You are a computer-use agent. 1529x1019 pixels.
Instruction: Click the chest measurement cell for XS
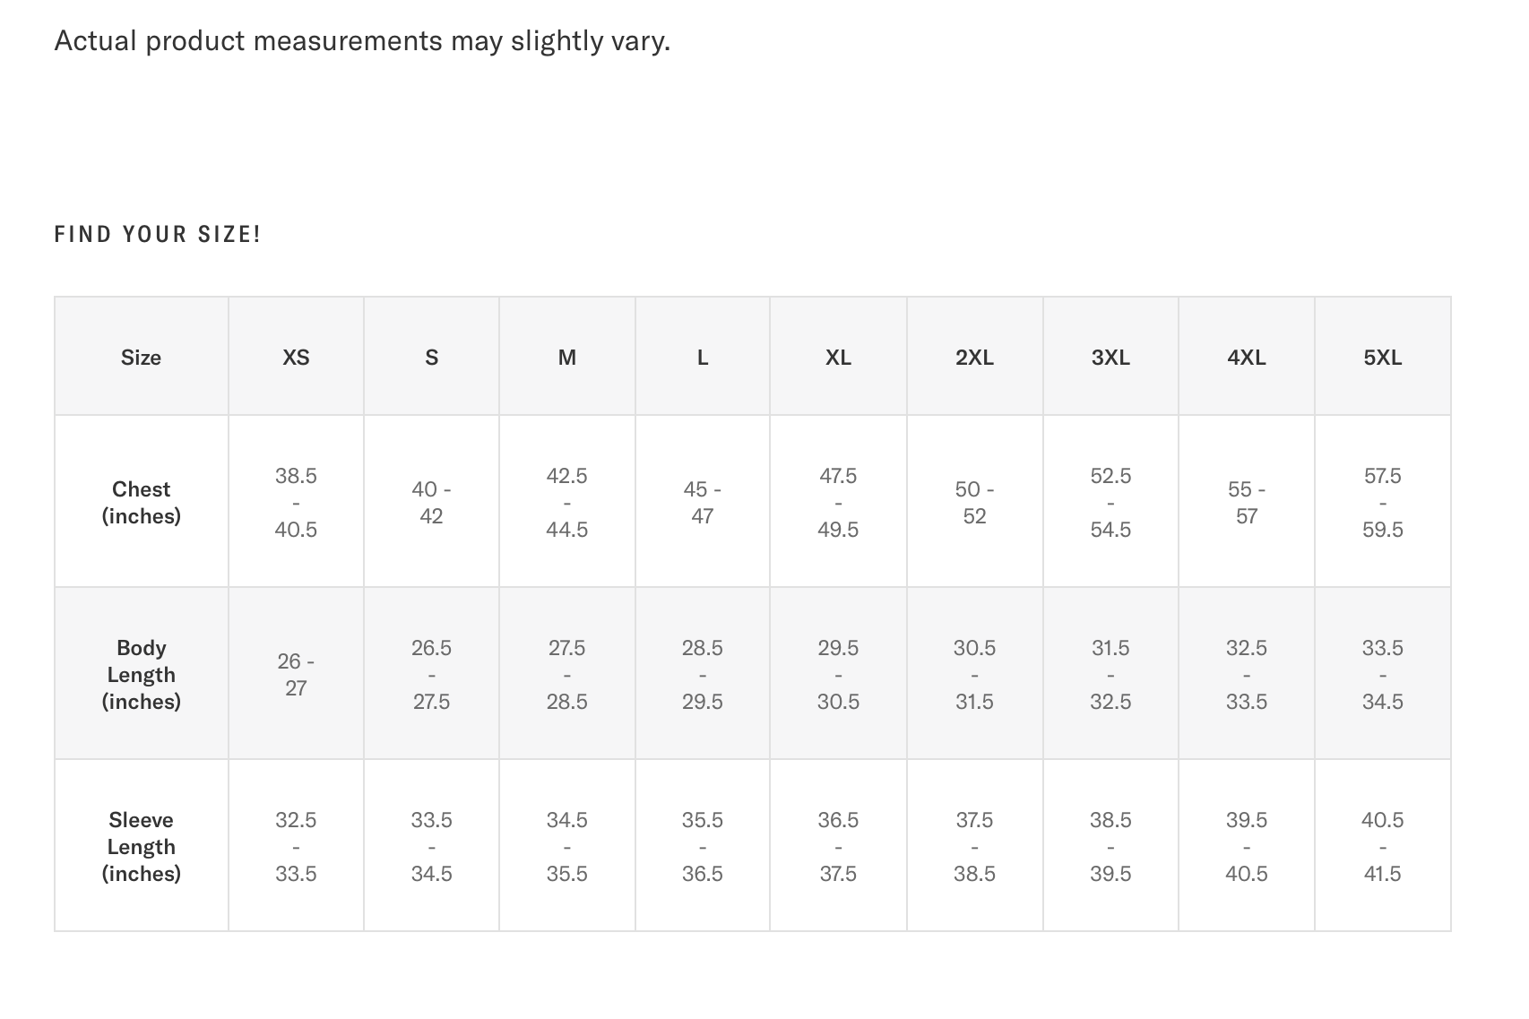click(x=296, y=502)
